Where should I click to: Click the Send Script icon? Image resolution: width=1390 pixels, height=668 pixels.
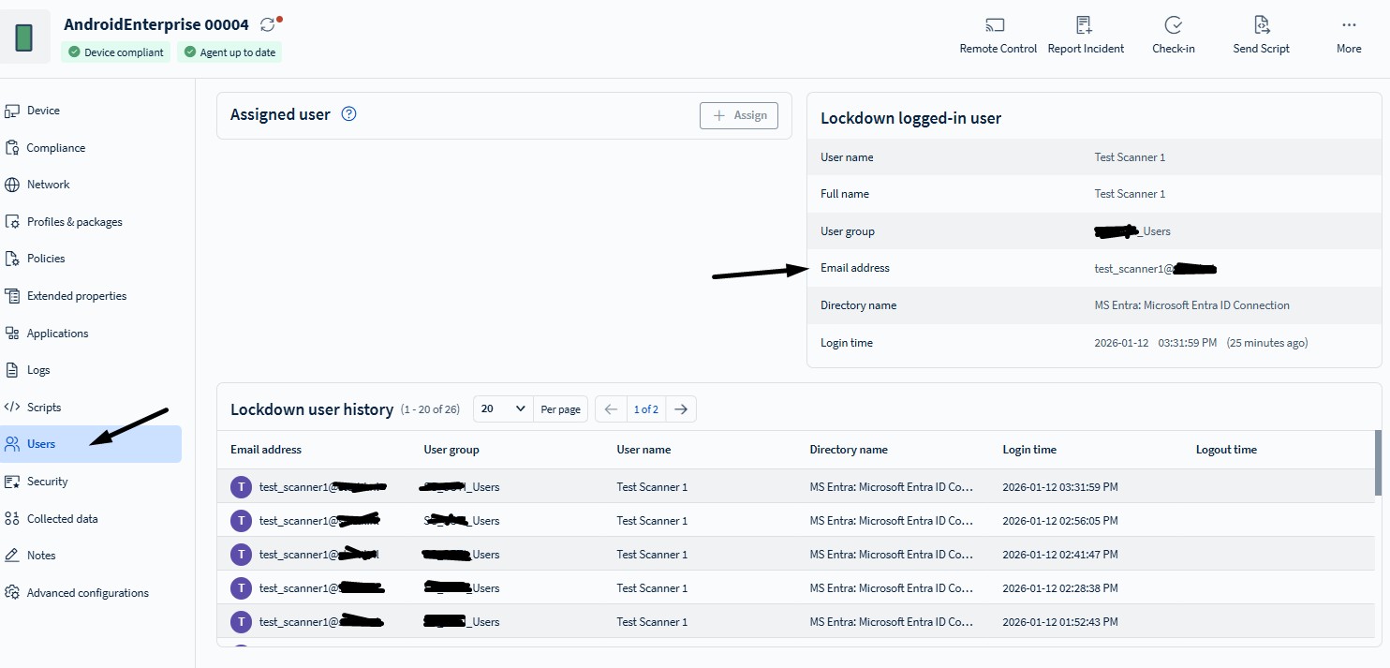coord(1261,25)
